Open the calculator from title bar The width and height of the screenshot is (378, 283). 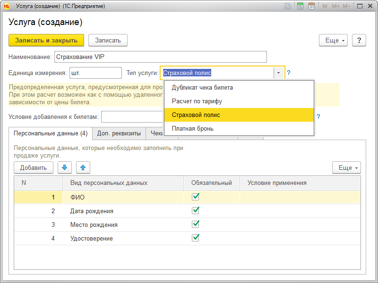click(300, 6)
